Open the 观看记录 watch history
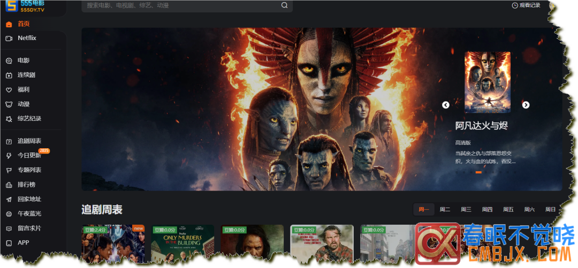This screenshot has height=268, width=578. (526, 5)
